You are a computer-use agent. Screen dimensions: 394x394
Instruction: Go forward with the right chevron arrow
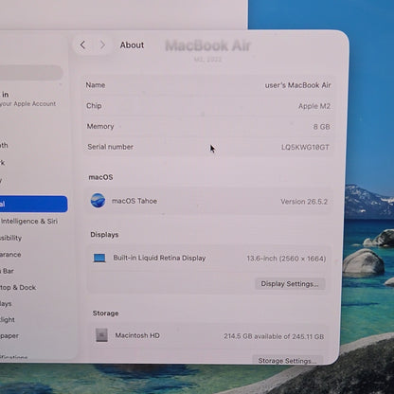(x=102, y=45)
